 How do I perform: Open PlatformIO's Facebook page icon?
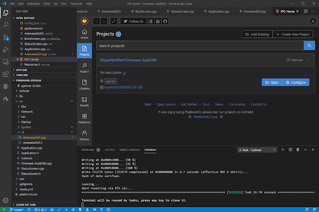[x=151, y=21]
